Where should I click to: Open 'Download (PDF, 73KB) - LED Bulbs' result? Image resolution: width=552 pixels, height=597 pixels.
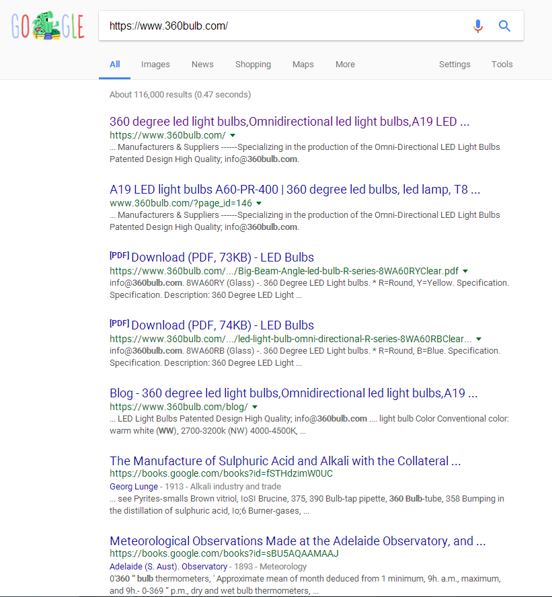[x=223, y=257]
